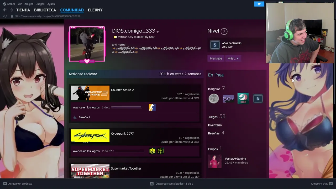Expand the DIOS.comigo_333 name history dropdown
The width and height of the screenshot is (336, 189).
click(x=157, y=32)
